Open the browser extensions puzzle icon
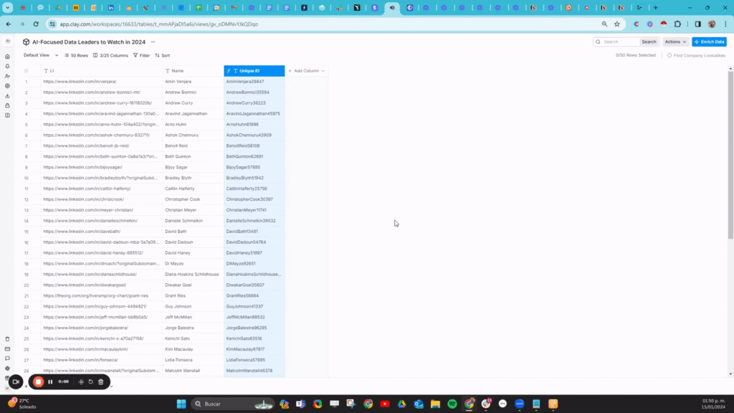Image resolution: width=734 pixels, height=413 pixels. click(x=684, y=24)
